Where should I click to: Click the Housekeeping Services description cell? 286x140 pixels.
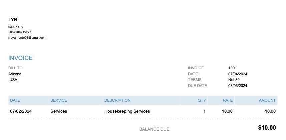pyautogui.click(x=127, y=111)
